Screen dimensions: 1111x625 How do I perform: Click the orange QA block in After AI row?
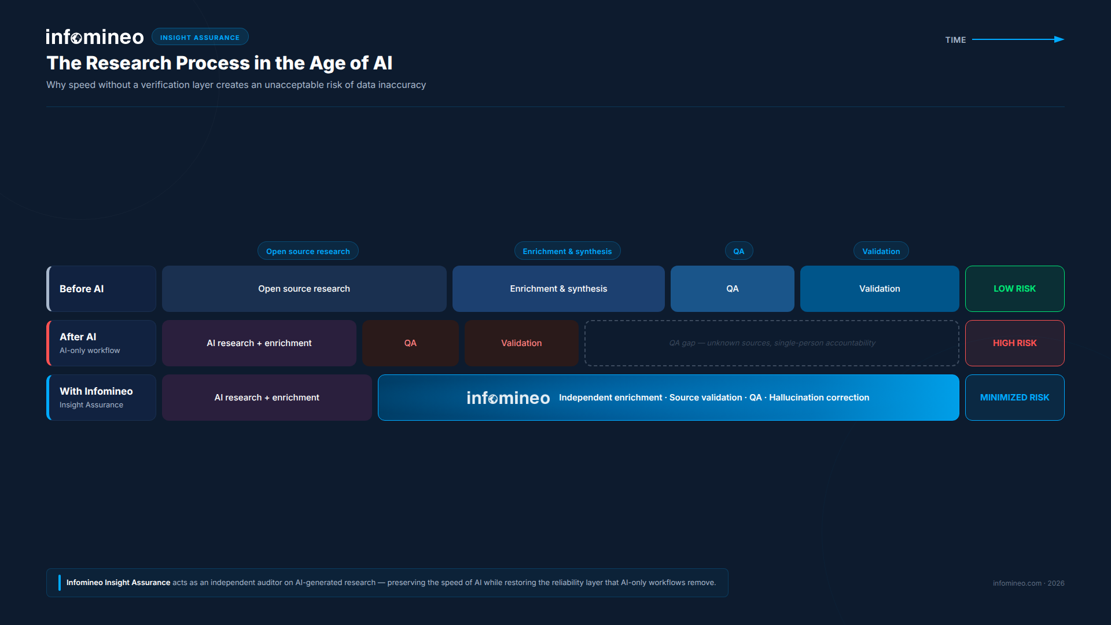(410, 343)
